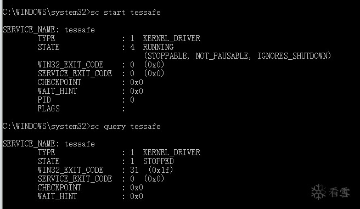Click the second SERVICE_NAME: tessafe line

click(49, 144)
